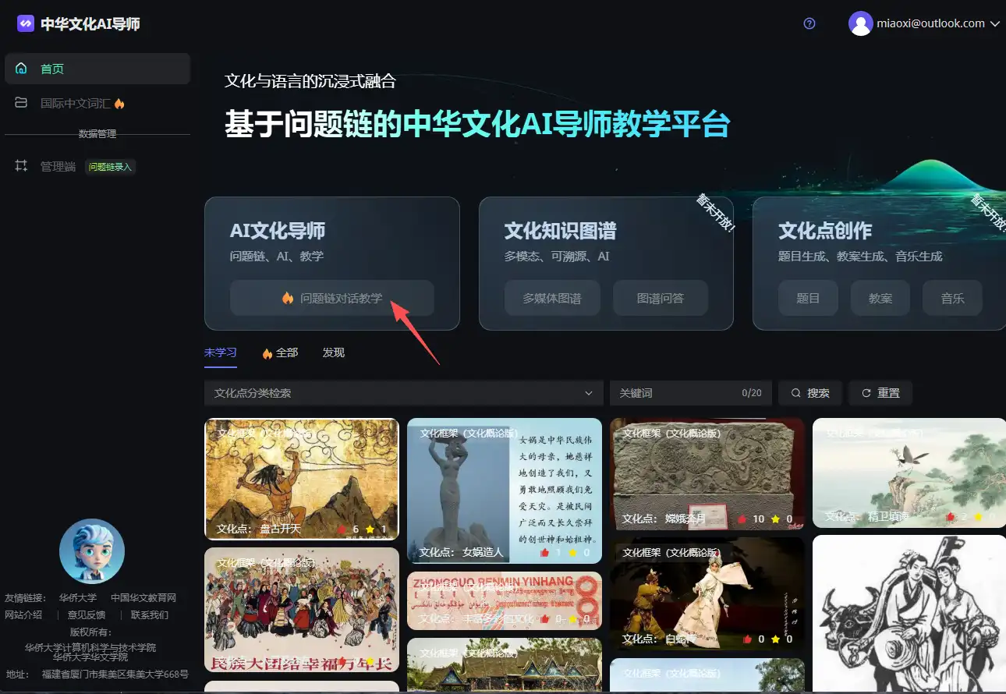This screenshot has height=694, width=1006.
Task: Click the 管理端 icon in the sidebar
Action: click(x=21, y=165)
